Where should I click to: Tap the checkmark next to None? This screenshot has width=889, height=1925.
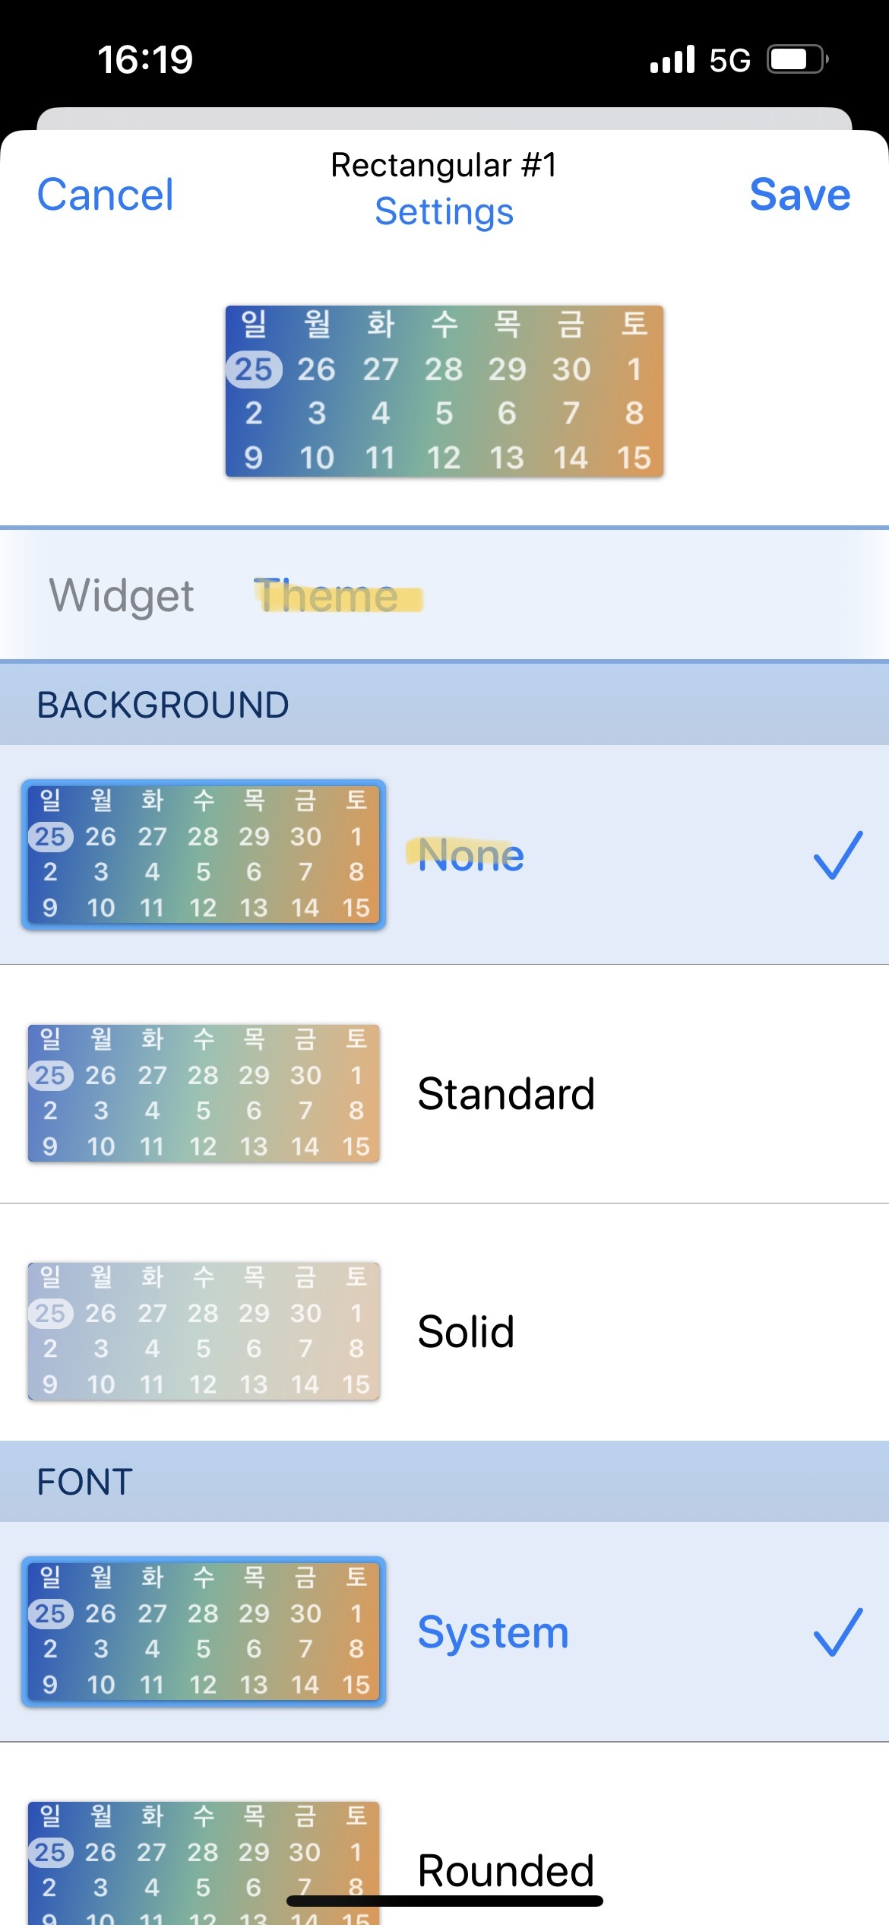pyautogui.click(x=837, y=855)
